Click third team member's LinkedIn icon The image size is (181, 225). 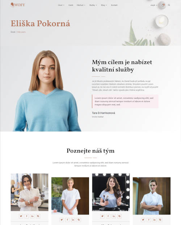coord(114,216)
